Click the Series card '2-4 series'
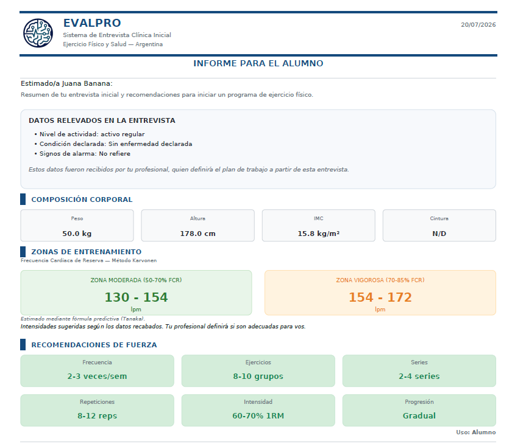Image resolution: width=512 pixels, height=444 pixels. [419, 370]
